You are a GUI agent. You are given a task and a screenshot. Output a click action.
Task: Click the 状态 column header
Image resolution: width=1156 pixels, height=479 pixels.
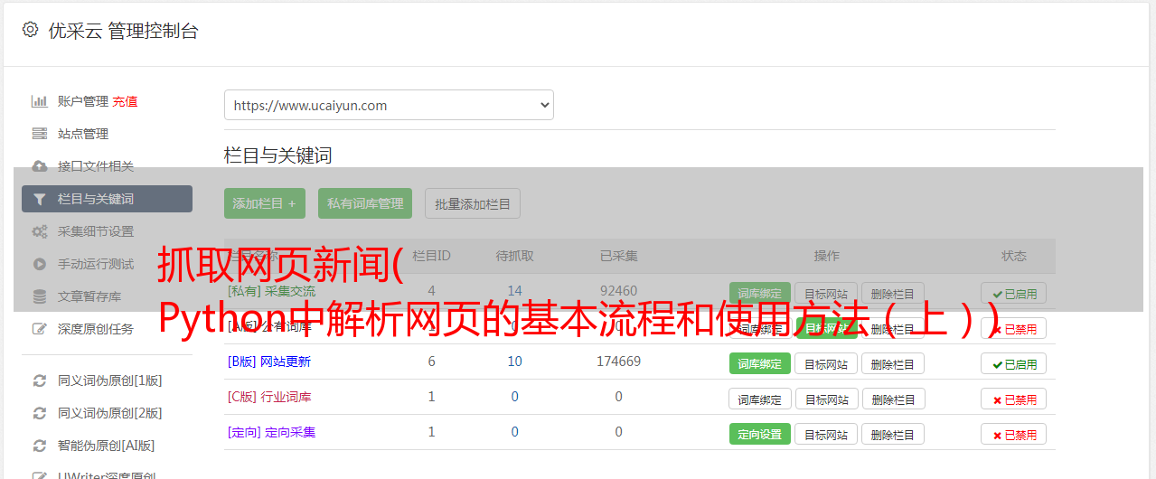point(1014,256)
